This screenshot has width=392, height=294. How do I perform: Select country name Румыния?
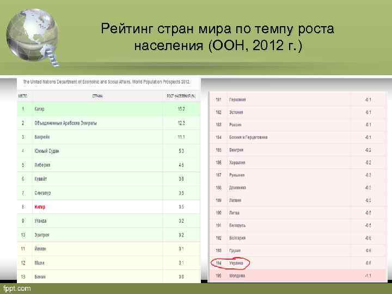coord(237,175)
